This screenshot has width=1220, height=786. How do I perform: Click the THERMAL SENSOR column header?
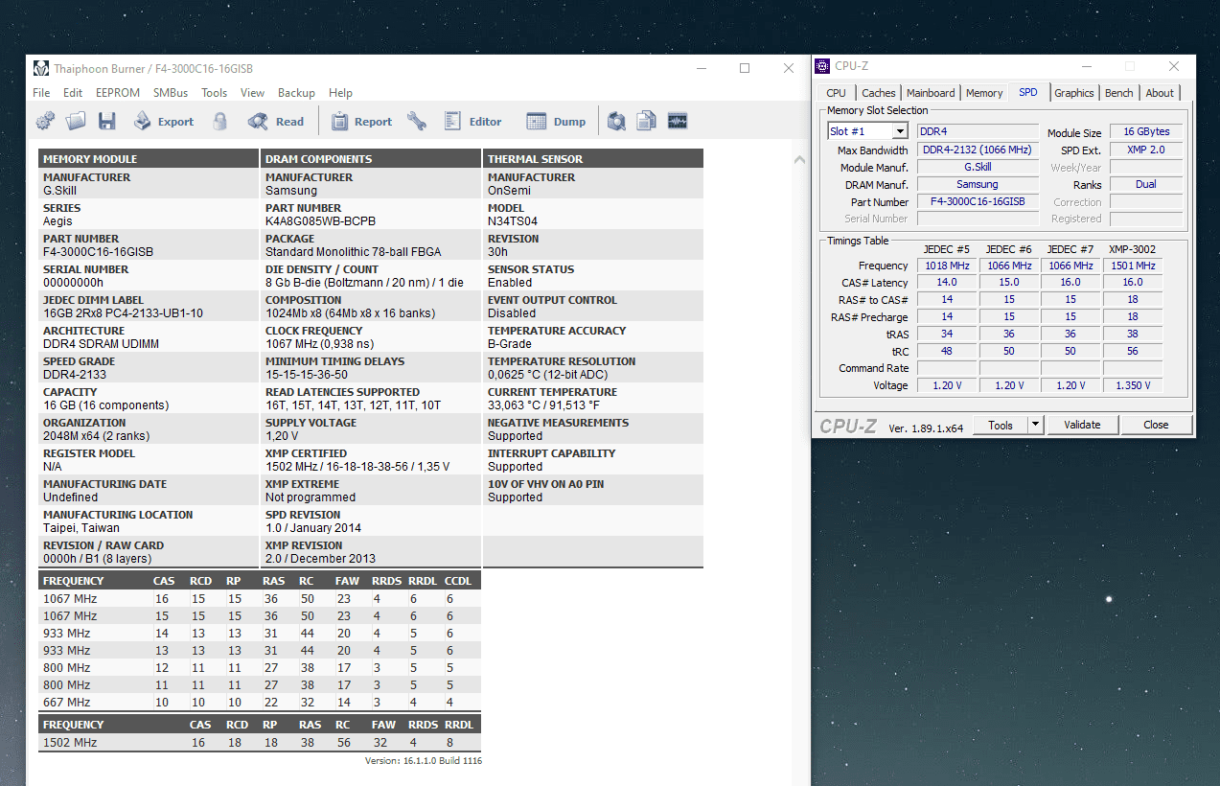[x=593, y=158]
